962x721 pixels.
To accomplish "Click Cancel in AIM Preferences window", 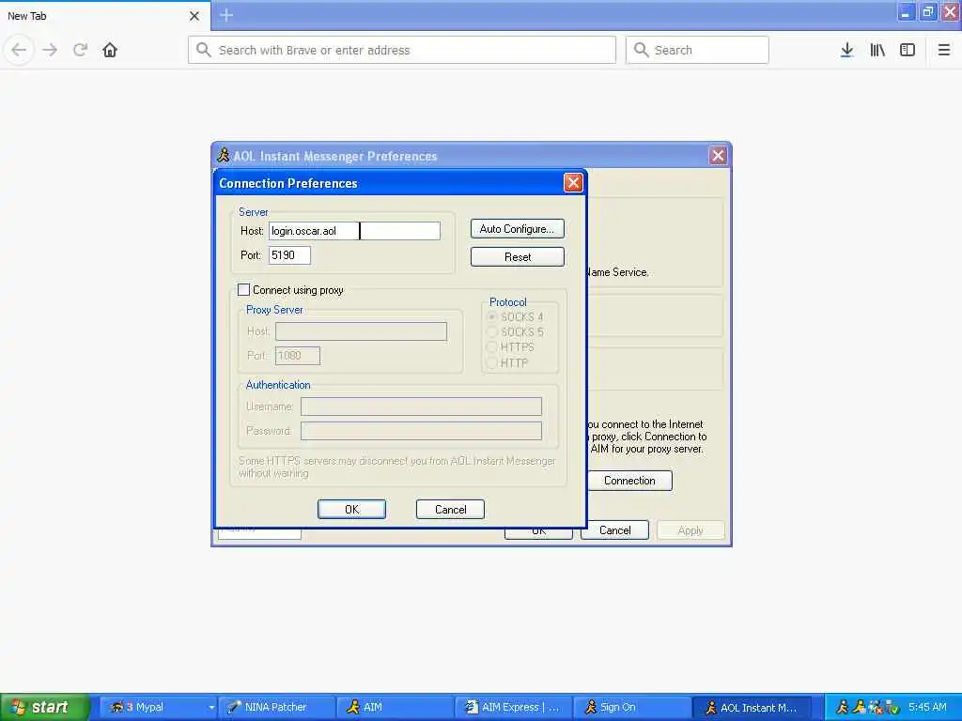I will pyautogui.click(x=614, y=530).
